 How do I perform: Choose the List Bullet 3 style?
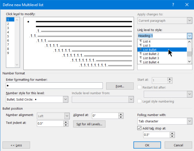(162, 58)
